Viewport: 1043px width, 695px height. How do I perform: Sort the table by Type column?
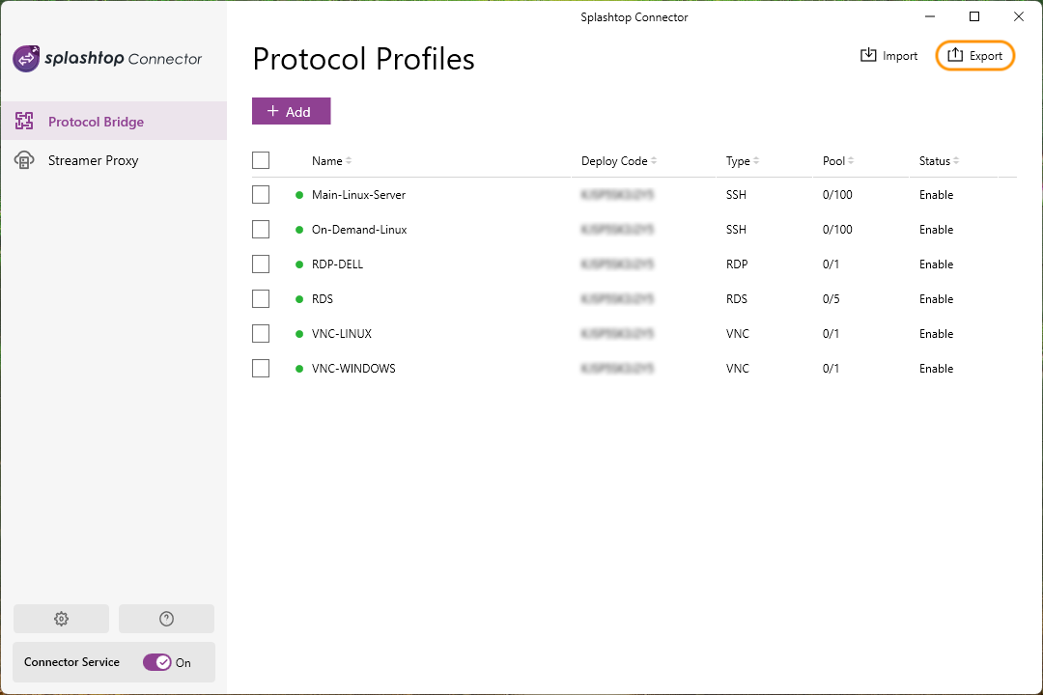pos(743,161)
